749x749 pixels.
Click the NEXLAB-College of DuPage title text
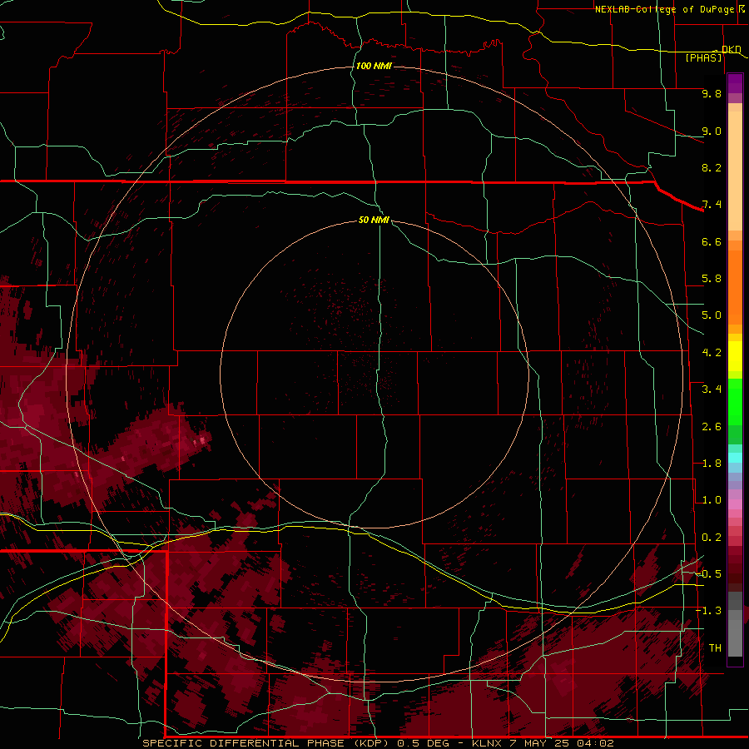(664, 9)
